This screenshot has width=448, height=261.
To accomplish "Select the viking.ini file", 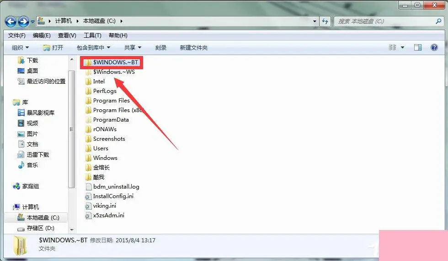I will point(101,206).
